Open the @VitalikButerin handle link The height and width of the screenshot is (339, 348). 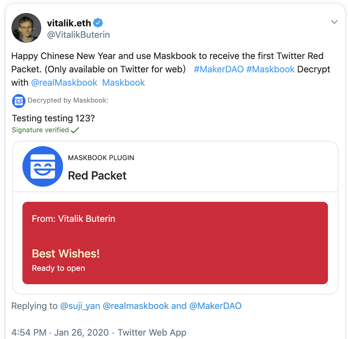click(x=78, y=35)
